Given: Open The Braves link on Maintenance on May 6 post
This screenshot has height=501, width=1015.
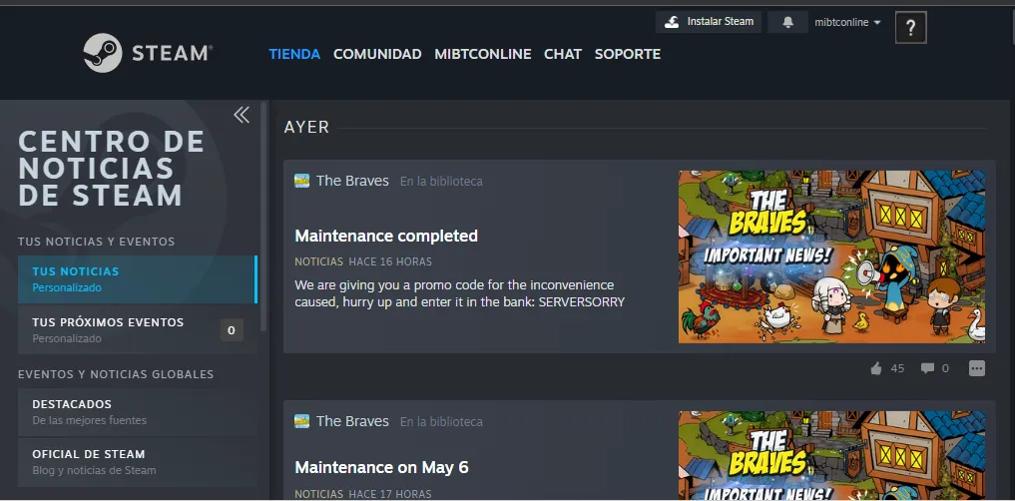Looking at the screenshot, I should [352, 421].
